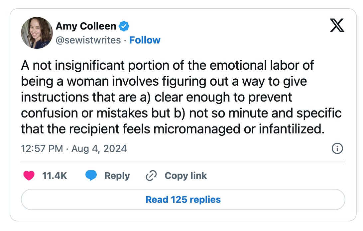Open the @sewistwrites handle
The width and height of the screenshot is (363, 231).
pyautogui.click(x=88, y=40)
